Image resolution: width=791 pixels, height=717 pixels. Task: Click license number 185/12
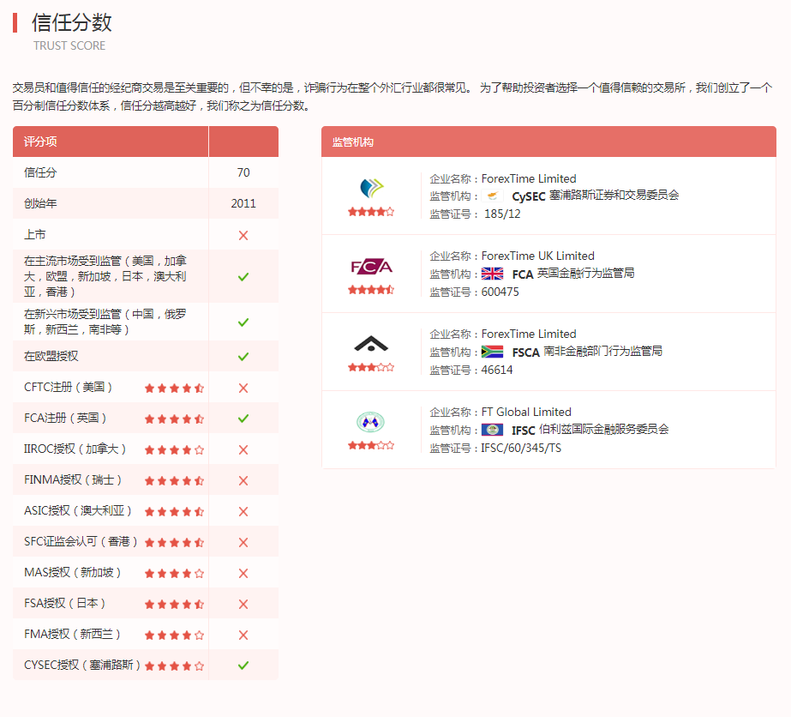coord(502,214)
